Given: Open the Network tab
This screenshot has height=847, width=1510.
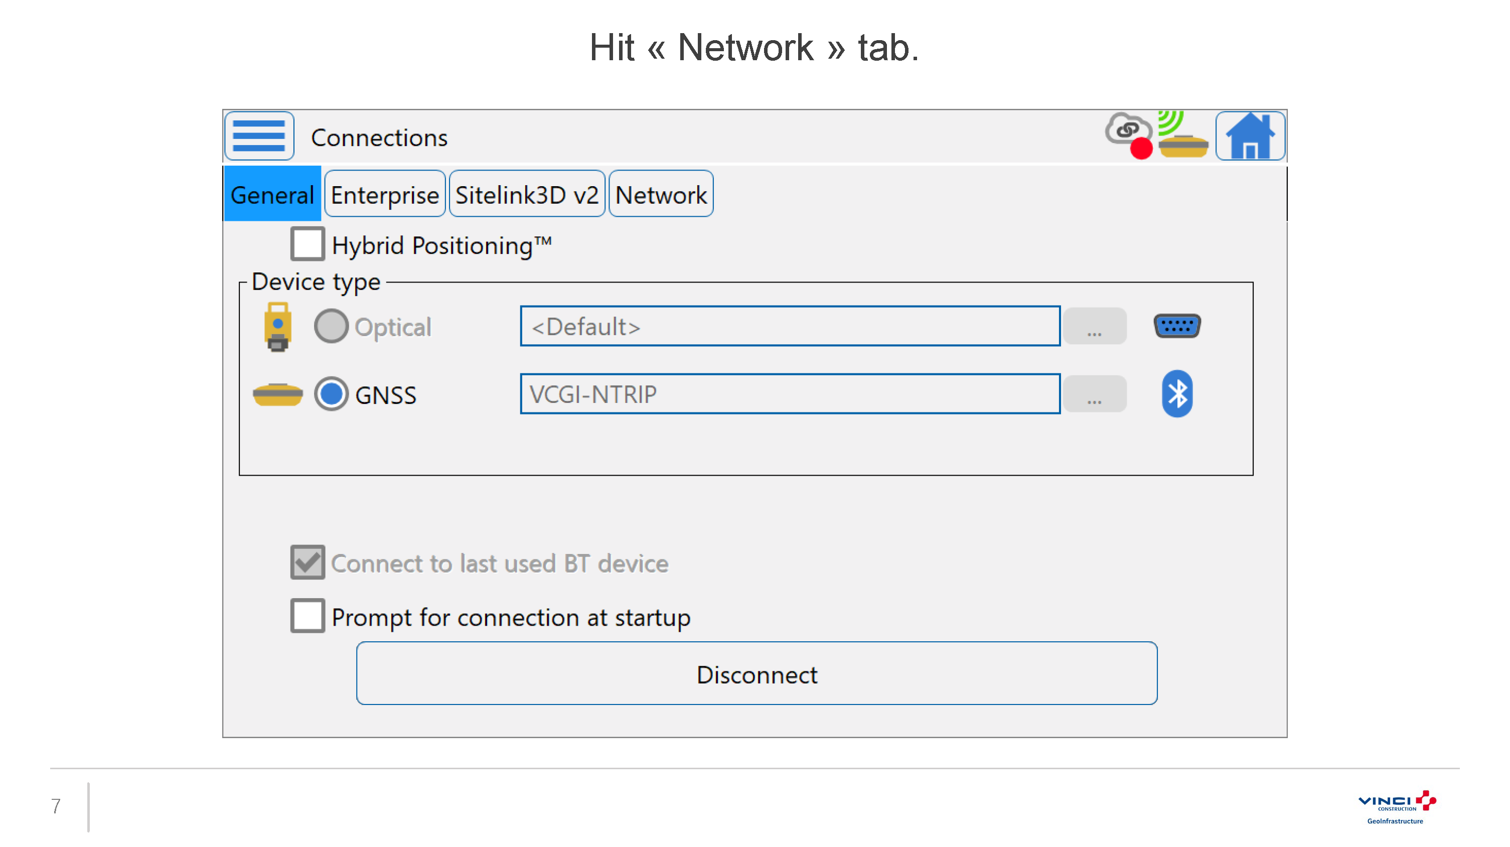Looking at the screenshot, I should click(x=661, y=194).
